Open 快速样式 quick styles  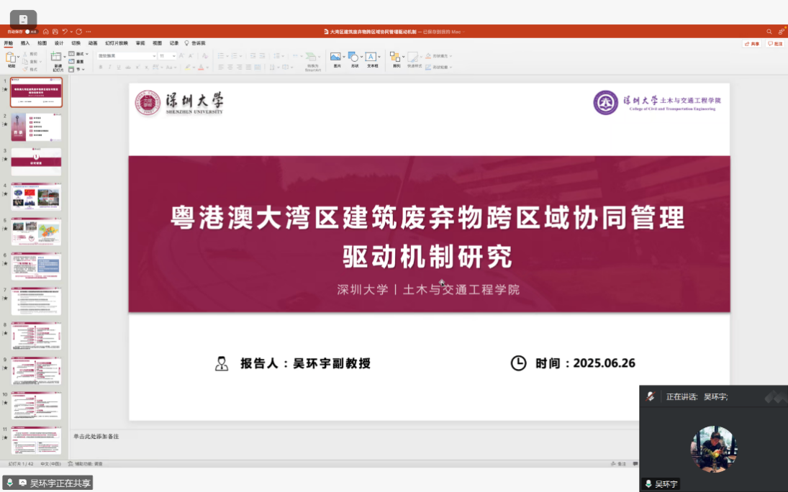pos(414,59)
